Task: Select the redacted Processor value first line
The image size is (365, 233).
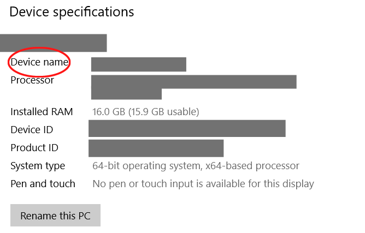Action: 193,82
